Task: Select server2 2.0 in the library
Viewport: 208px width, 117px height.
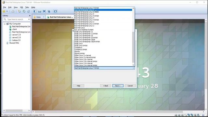Action: coord(17,37)
